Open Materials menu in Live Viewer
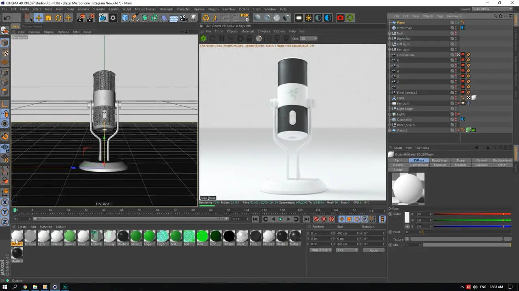Image resolution: width=519 pixels, height=291 pixels. click(247, 31)
